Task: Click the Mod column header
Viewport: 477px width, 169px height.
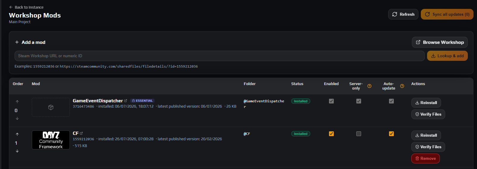Action: [x=36, y=84]
